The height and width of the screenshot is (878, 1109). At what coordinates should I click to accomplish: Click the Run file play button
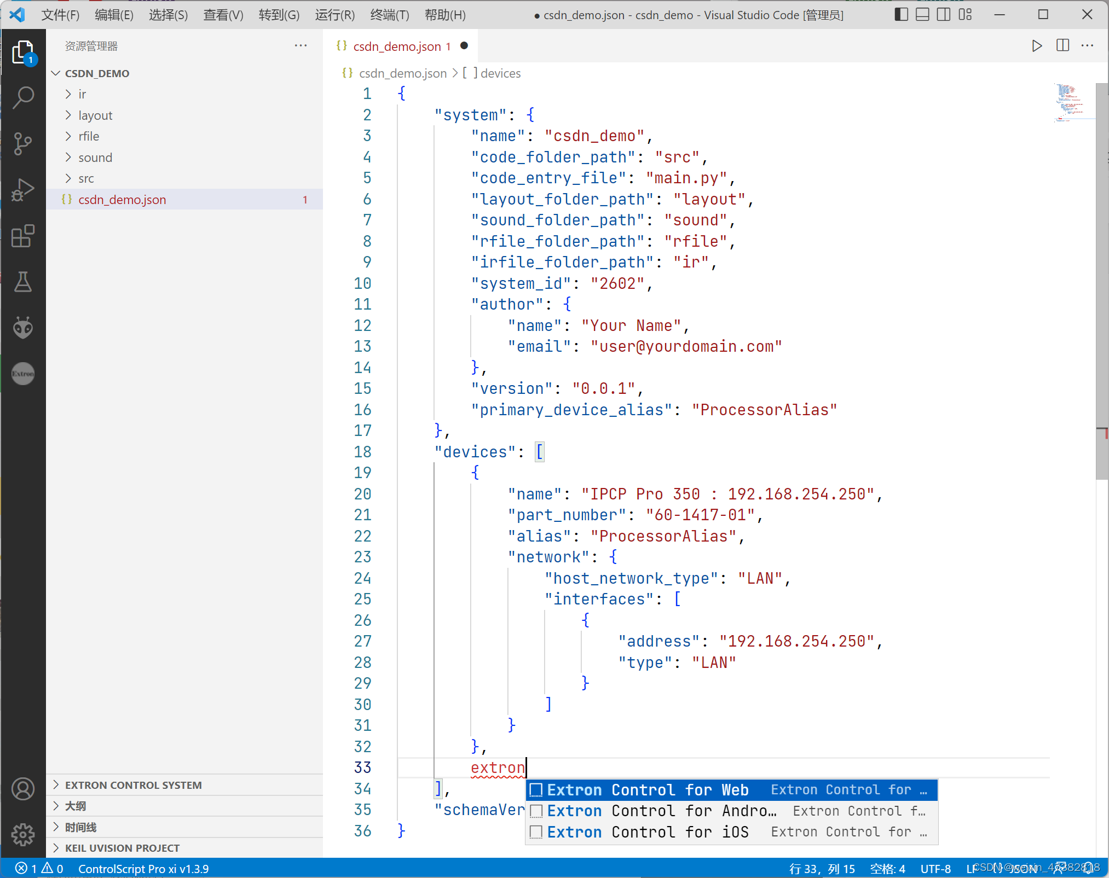pyautogui.click(x=1037, y=46)
